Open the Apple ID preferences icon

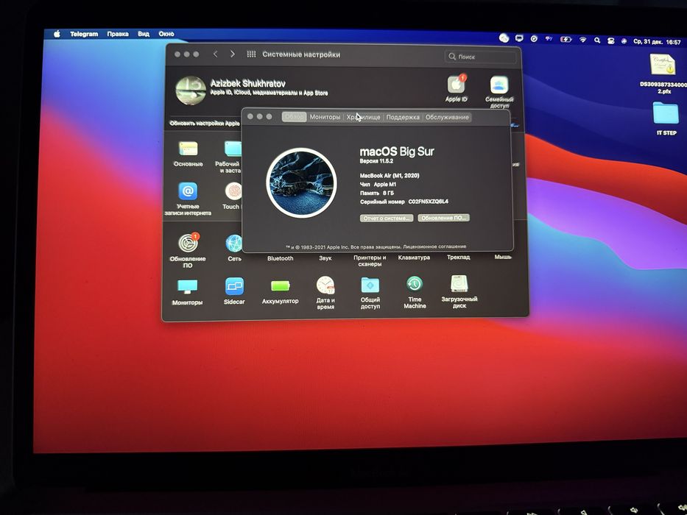pyautogui.click(x=456, y=85)
